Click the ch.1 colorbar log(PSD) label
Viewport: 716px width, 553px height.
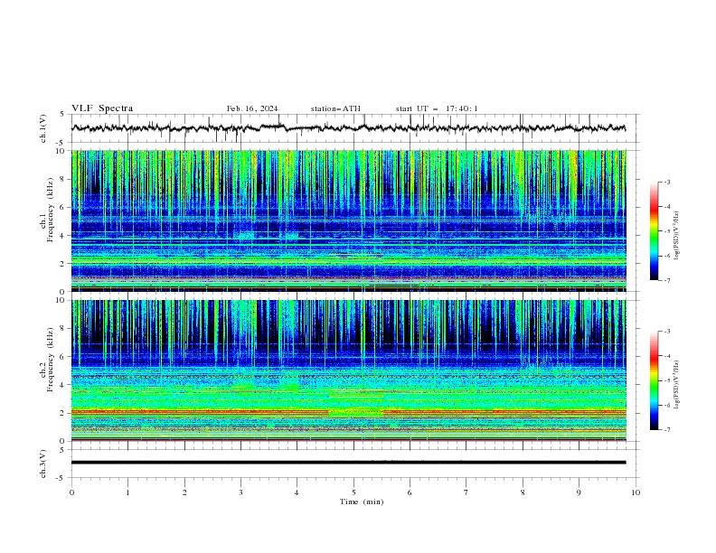(676, 236)
